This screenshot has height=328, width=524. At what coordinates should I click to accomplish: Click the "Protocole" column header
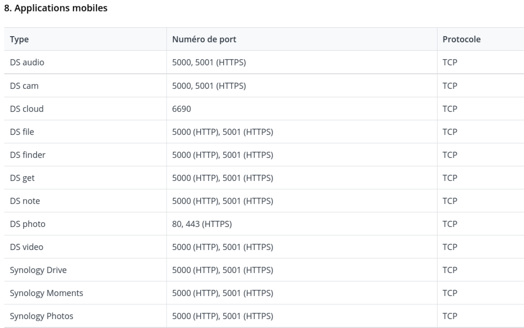tap(461, 39)
